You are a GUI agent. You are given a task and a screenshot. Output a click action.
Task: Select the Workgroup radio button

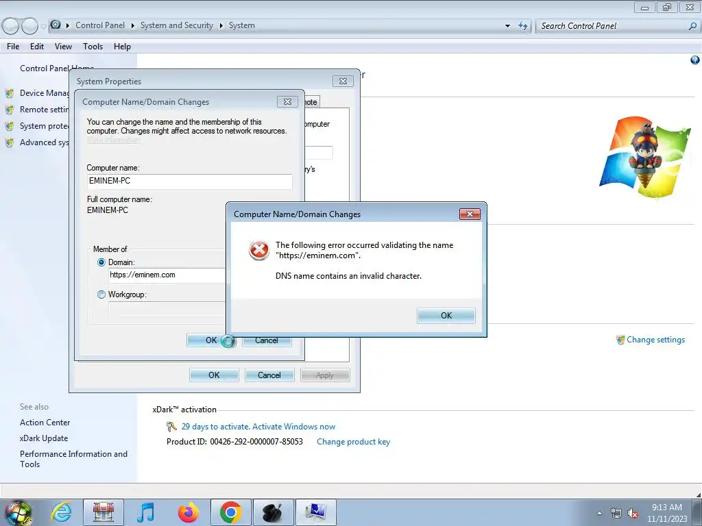pyautogui.click(x=101, y=295)
